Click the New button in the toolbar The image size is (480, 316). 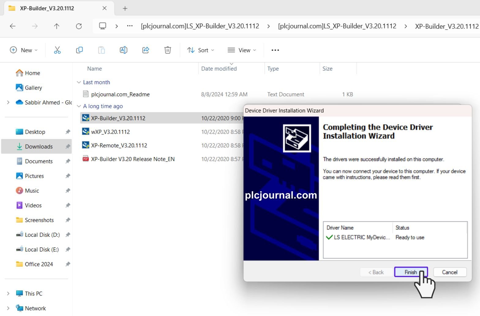click(x=24, y=50)
